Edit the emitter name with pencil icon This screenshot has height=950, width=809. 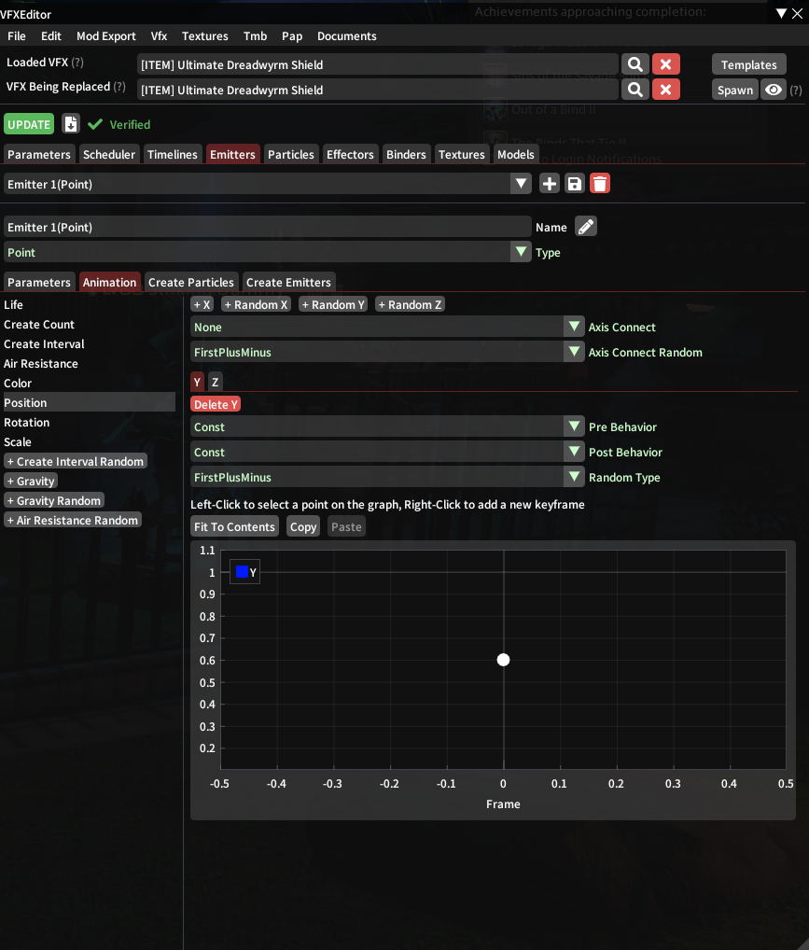click(585, 227)
